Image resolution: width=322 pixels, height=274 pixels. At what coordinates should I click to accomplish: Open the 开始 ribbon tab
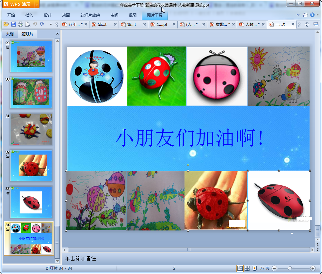(x=11, y=15)
